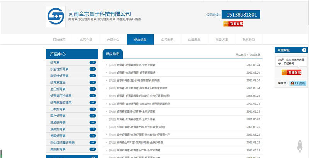Click the arrow icon beside 水溶性虾青素

(93, 69)
